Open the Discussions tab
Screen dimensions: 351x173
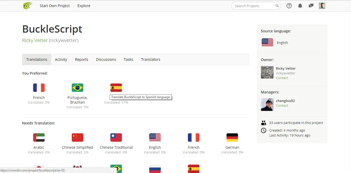click(x=106, y=59)
